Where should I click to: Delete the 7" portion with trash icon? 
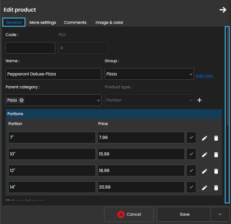216,138
